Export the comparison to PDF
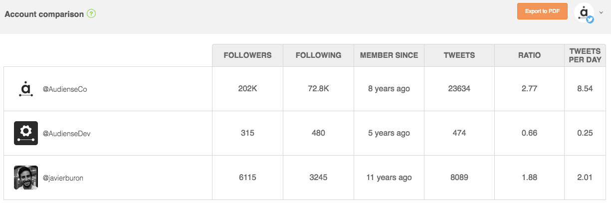This screenshot has height=203, width=611. (542, 11)
